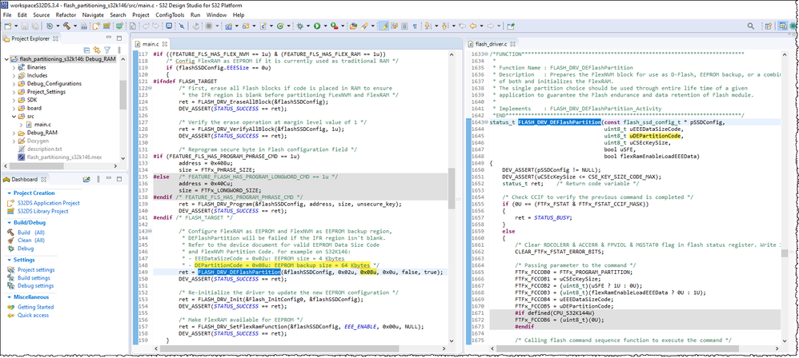The image size is (799, 358).
Task: Click highlighted FLASH_DRV_DEFlashPartition call in main.c
Action: pyautogui.click(x=239, y=272)
